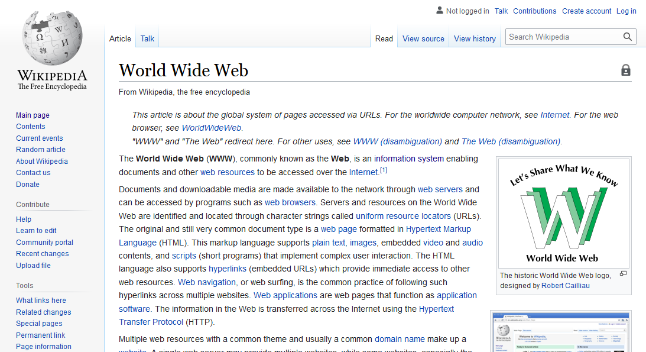Click Contact us in sidebar

33,173
